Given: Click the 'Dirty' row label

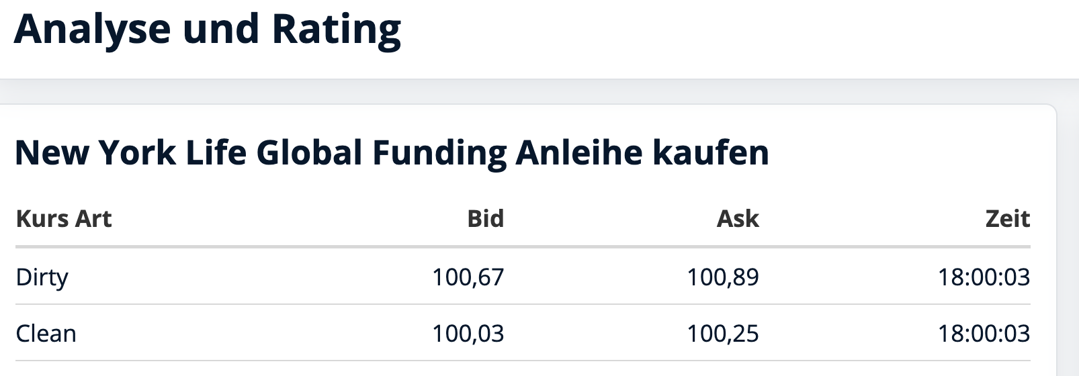Looking at the screenshot, I should 42,277.
